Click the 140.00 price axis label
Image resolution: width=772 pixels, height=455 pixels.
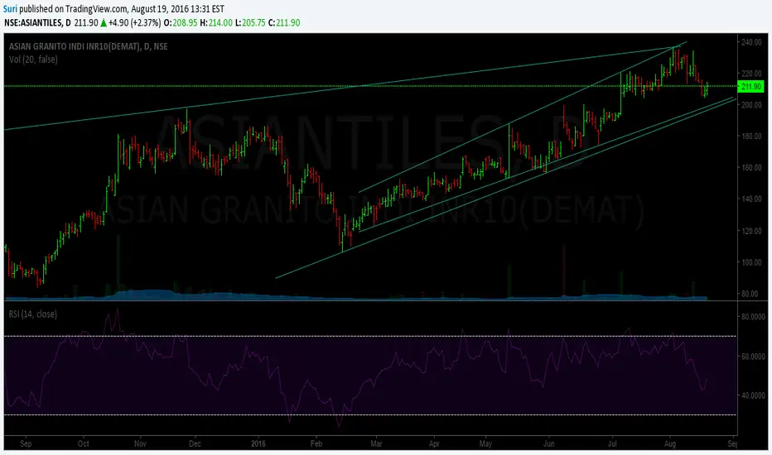coord(751,199)
